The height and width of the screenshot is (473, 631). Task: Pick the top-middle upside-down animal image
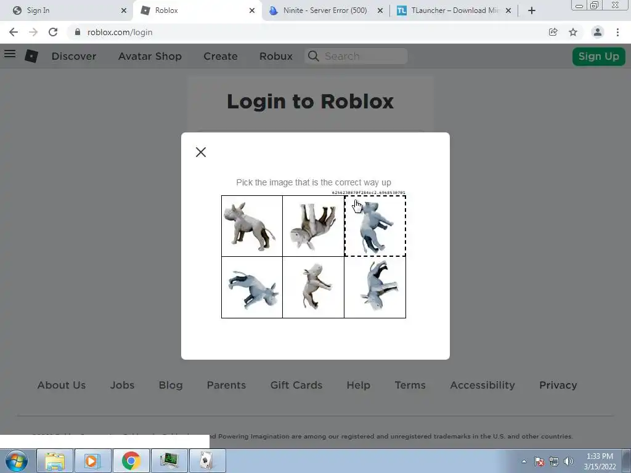click(314, 226)
